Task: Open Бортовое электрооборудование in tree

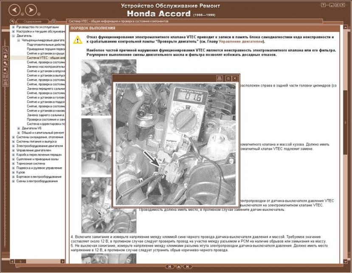Action: click(39, 176)
